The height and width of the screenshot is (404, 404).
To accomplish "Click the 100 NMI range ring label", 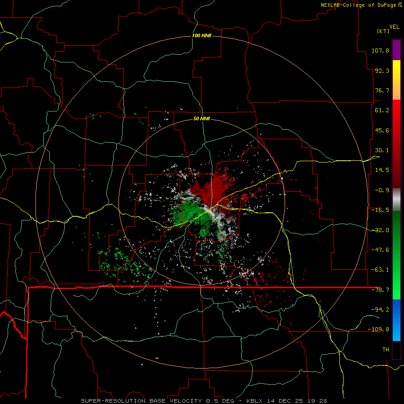I will pyautogui.click(x=202, y=35).
